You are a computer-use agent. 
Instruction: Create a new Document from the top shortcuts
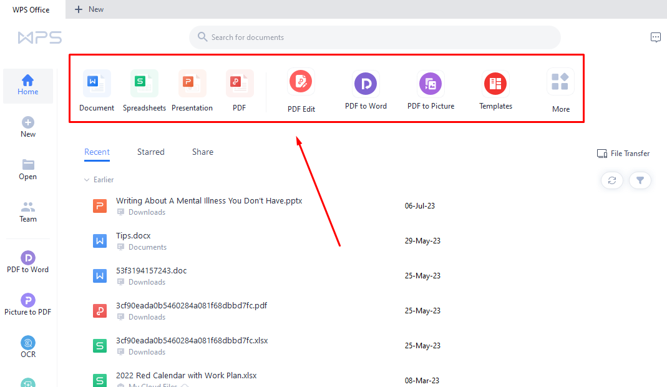[97, 84]
